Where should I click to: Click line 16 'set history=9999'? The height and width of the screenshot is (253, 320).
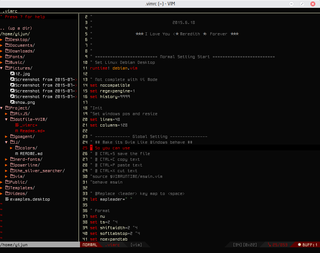pyautogui.click(x=110, y=97)
